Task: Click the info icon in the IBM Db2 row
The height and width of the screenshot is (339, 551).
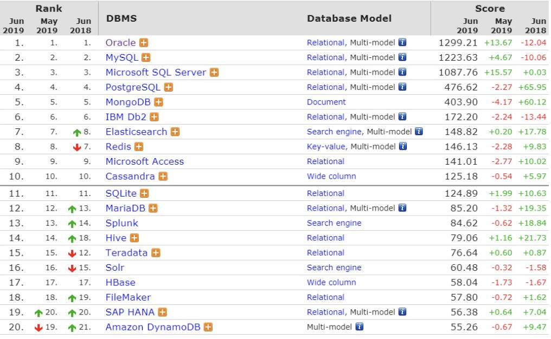Action: tap(402, 116)
